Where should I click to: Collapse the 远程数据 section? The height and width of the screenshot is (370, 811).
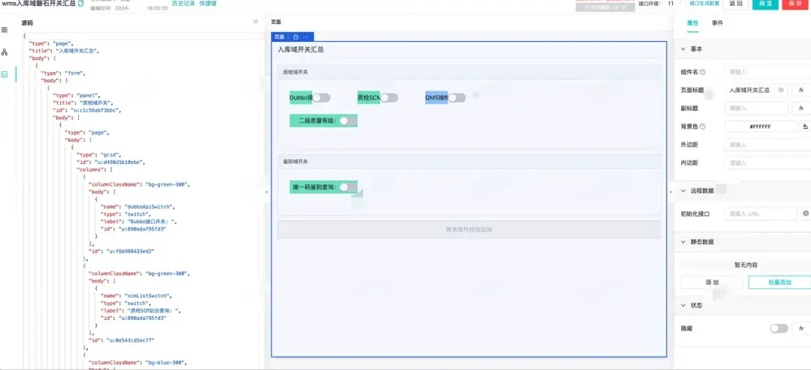tap(683, 190)
